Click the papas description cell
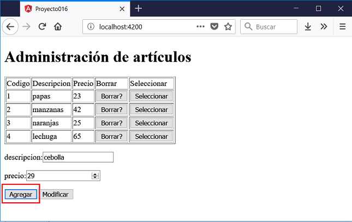The height and width of the screenshot is (222, 352). (51, 96)
